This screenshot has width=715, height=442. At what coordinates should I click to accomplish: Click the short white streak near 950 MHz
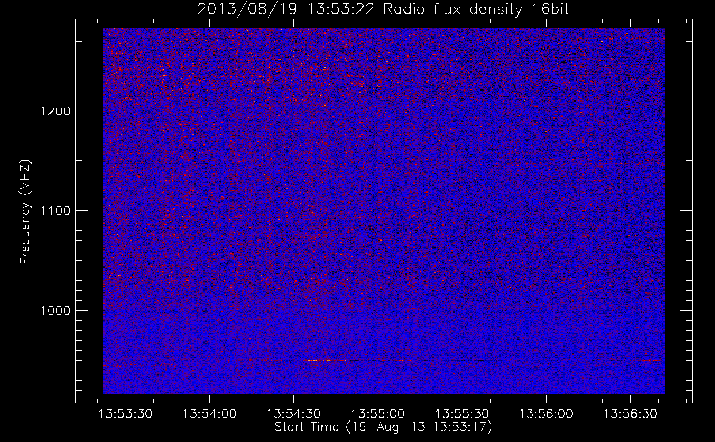327,361
